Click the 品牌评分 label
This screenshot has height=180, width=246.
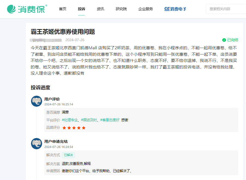tap(53, 128)
